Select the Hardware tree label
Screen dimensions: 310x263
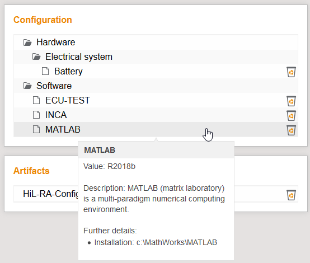coord(56,43)
